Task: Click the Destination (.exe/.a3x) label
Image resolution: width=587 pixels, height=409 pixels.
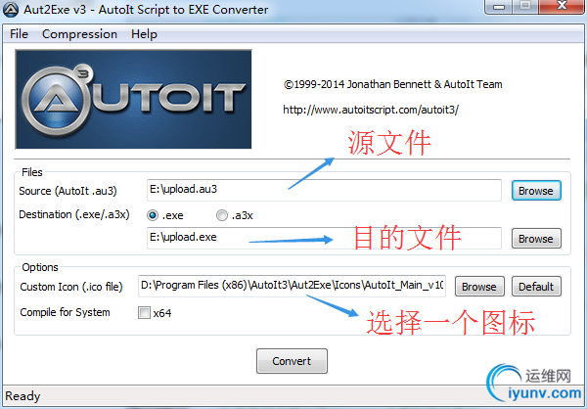Action: (x=74, y=214)
